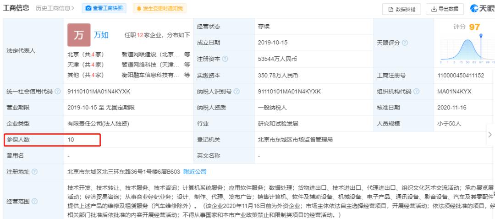Click 行业 value 研究和试验发展
495x219 pixels.
(278, 124)
